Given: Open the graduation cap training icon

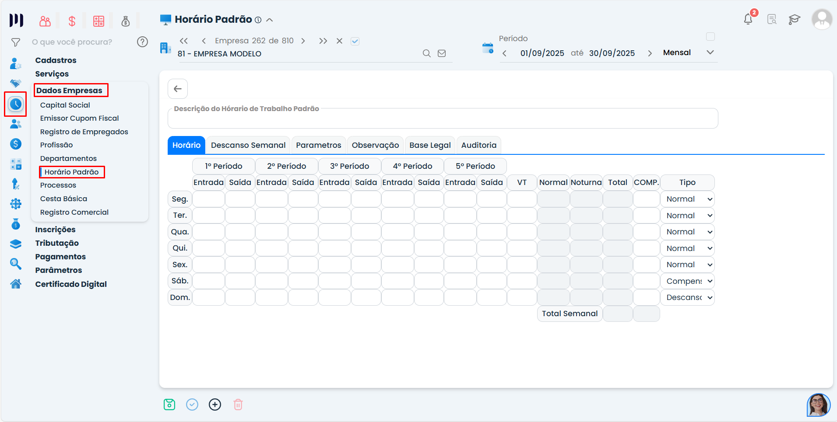Looking at the screenshot, I should point(794,19).
